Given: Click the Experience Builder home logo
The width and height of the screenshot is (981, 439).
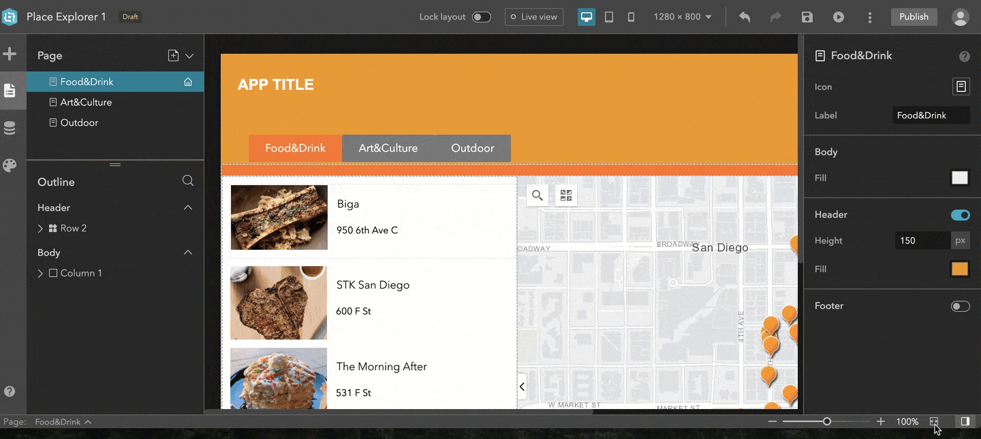Looking at the screenshot, I should [10, 17].
